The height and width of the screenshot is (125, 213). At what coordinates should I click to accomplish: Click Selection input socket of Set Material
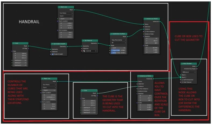pos(82,48)
